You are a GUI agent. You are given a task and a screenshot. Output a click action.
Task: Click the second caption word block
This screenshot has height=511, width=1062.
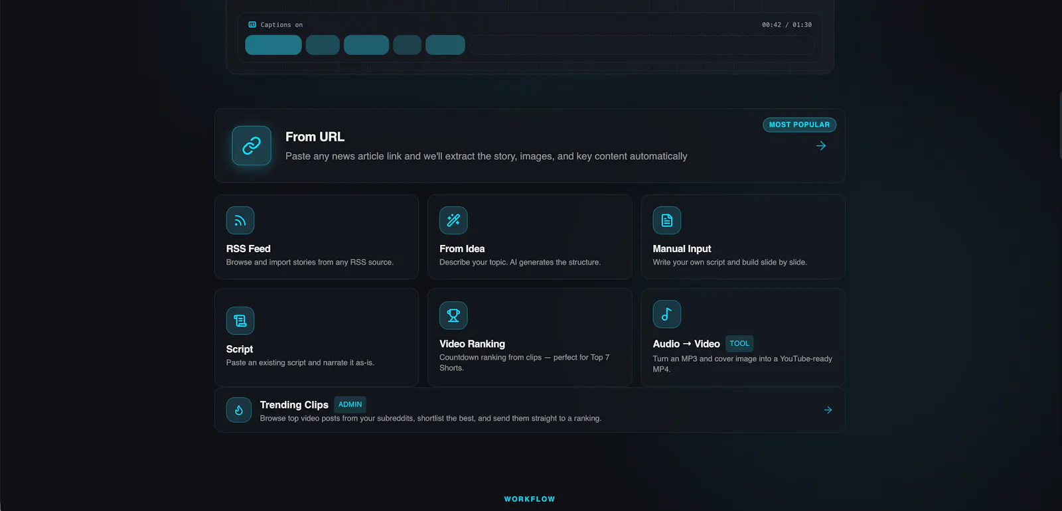323,45
